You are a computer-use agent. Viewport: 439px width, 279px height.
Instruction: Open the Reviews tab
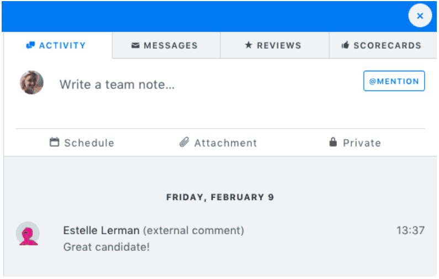tap(274, 45)
